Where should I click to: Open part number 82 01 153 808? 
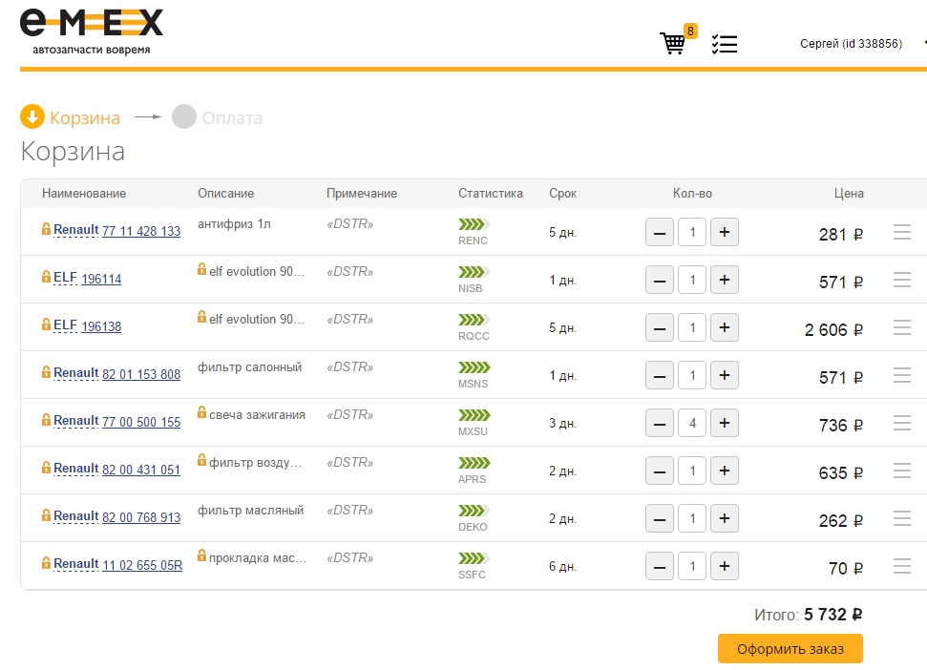[x=141, y=374]
